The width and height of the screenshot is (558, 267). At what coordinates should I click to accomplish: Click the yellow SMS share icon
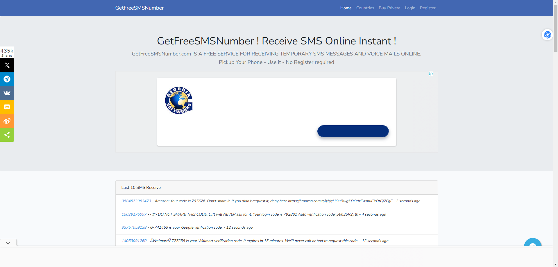point(7,107)
